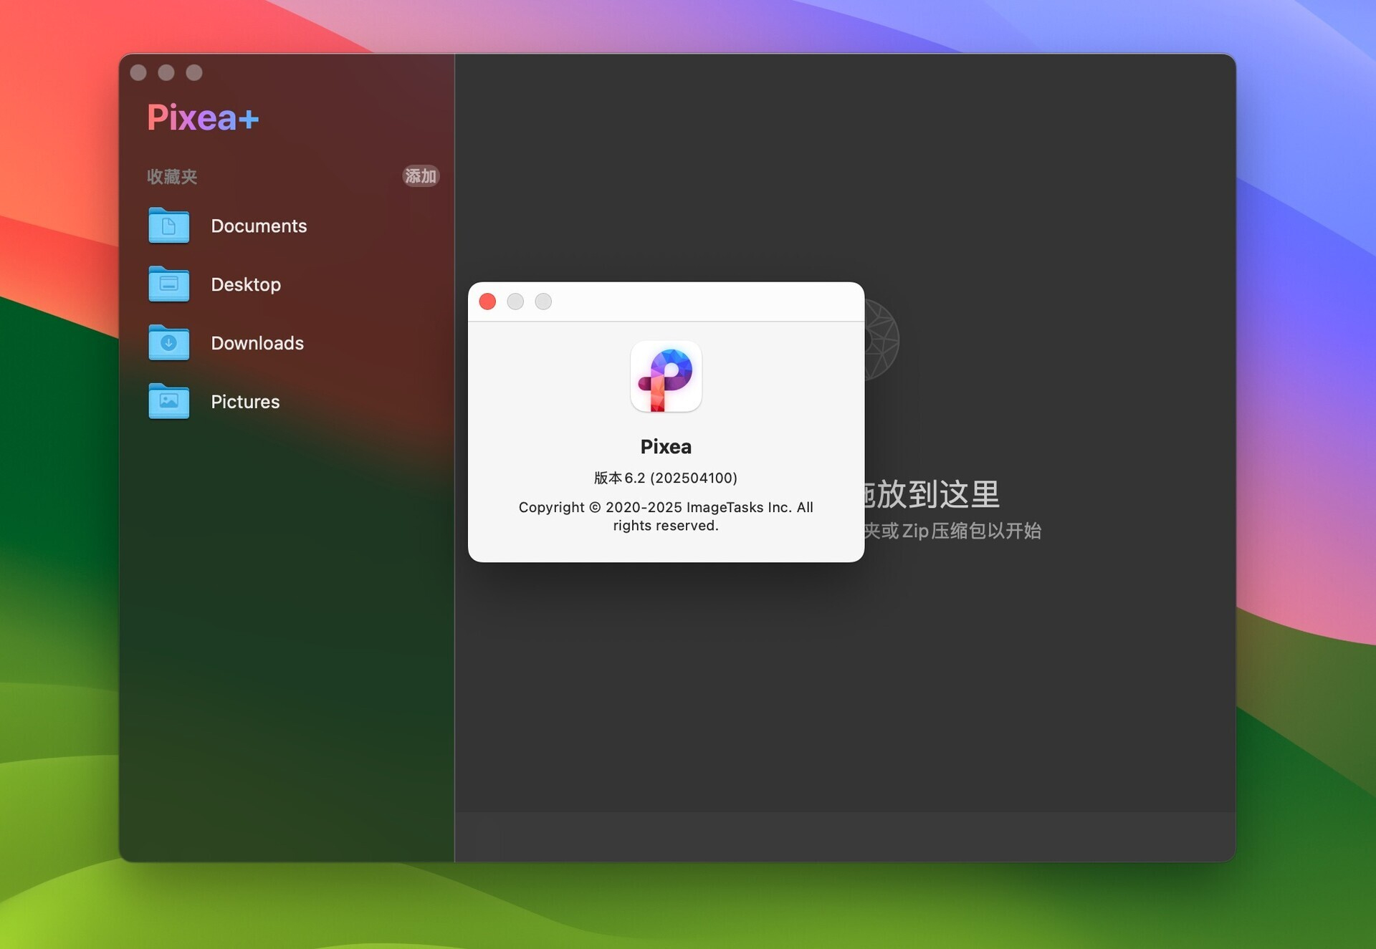Click the Pixea+ logo in the sidebar
The height and width of the screenshot is (949, 1376).
pyautogui.click(x=203, y=117)
